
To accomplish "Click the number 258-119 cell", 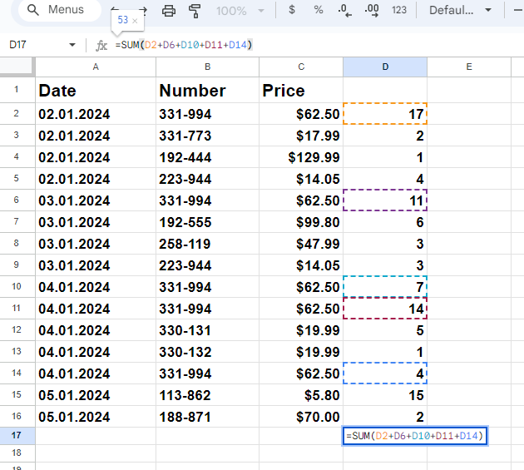I will point(208,244).
